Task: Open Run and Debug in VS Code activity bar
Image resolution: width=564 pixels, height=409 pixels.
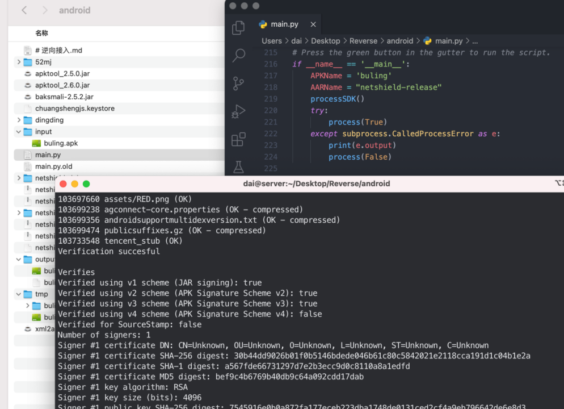Action: point(238,111)
